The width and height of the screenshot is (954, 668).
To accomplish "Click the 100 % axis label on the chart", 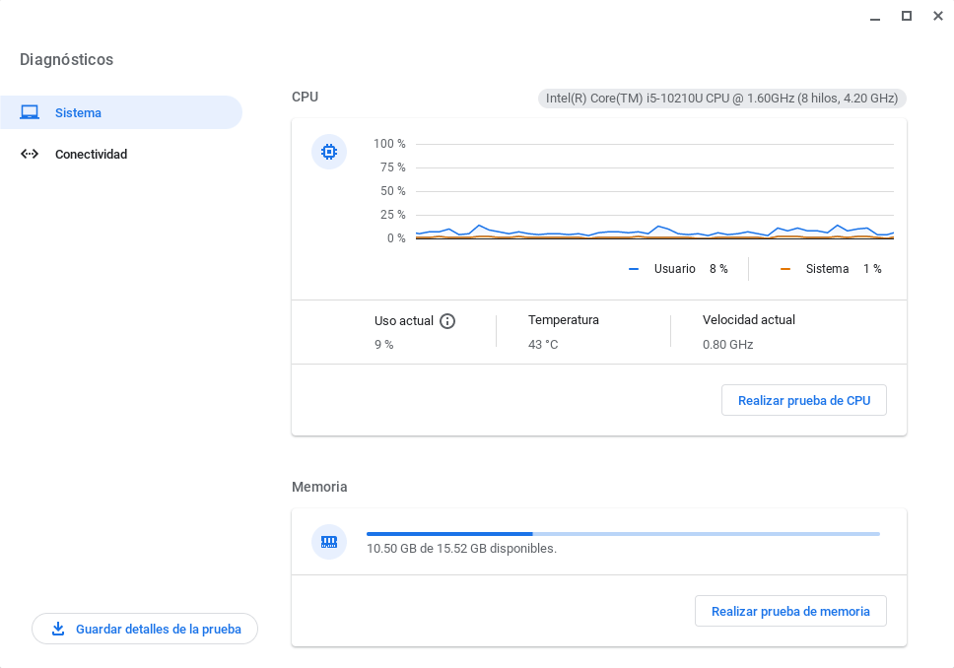I will click(x=391, y=143).
